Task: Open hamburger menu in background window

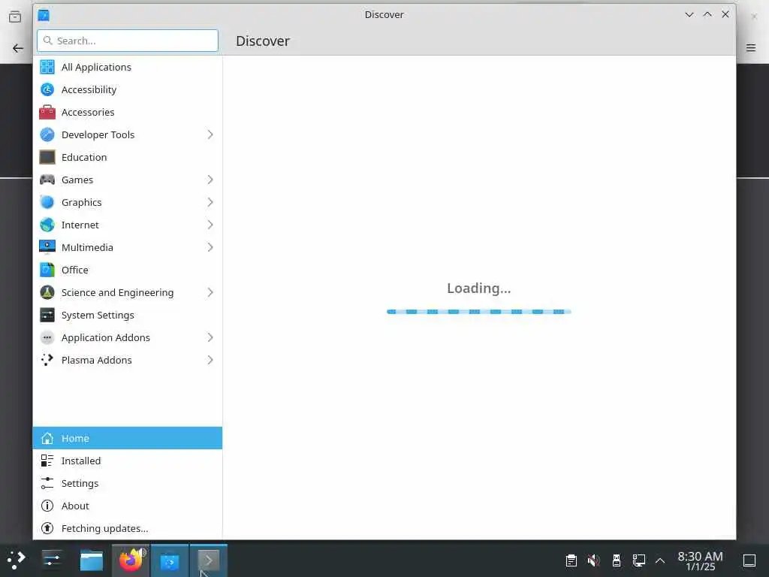Action: point(751,47)
